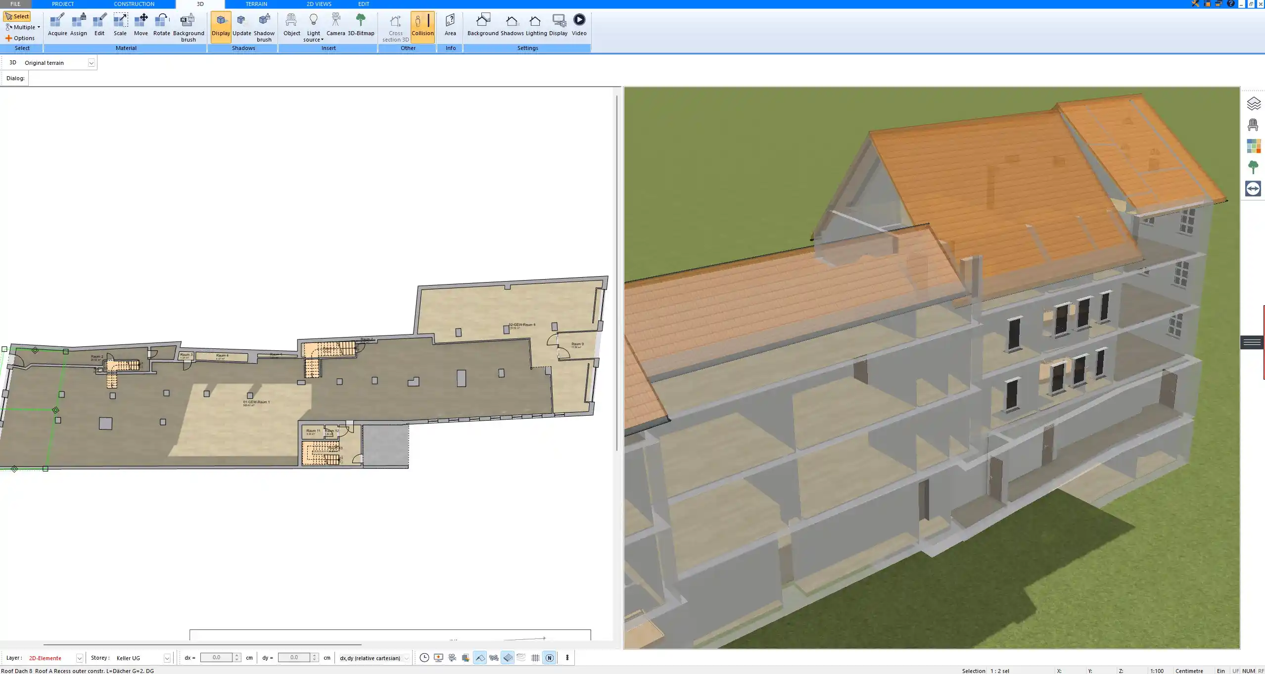Adjust the dx value stepper to change coordinates
Image resolution: width=1265 pixels, height=674 pixels.
point(236,658)
